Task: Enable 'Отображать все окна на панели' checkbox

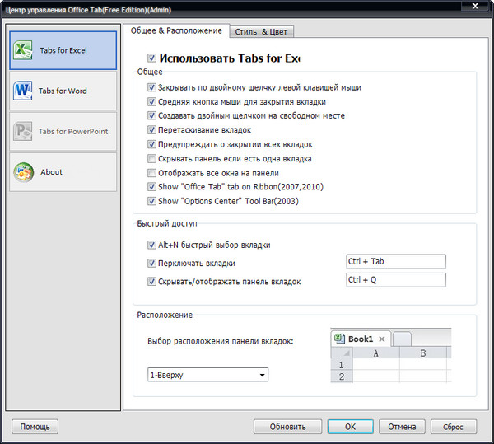Action: (x=151, y=173)
